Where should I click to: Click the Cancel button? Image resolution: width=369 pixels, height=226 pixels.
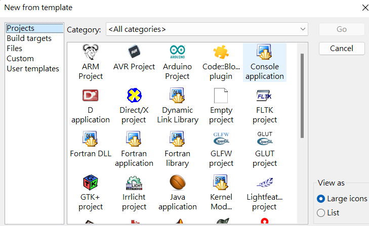pyautogui.click(x=342, y=49)
